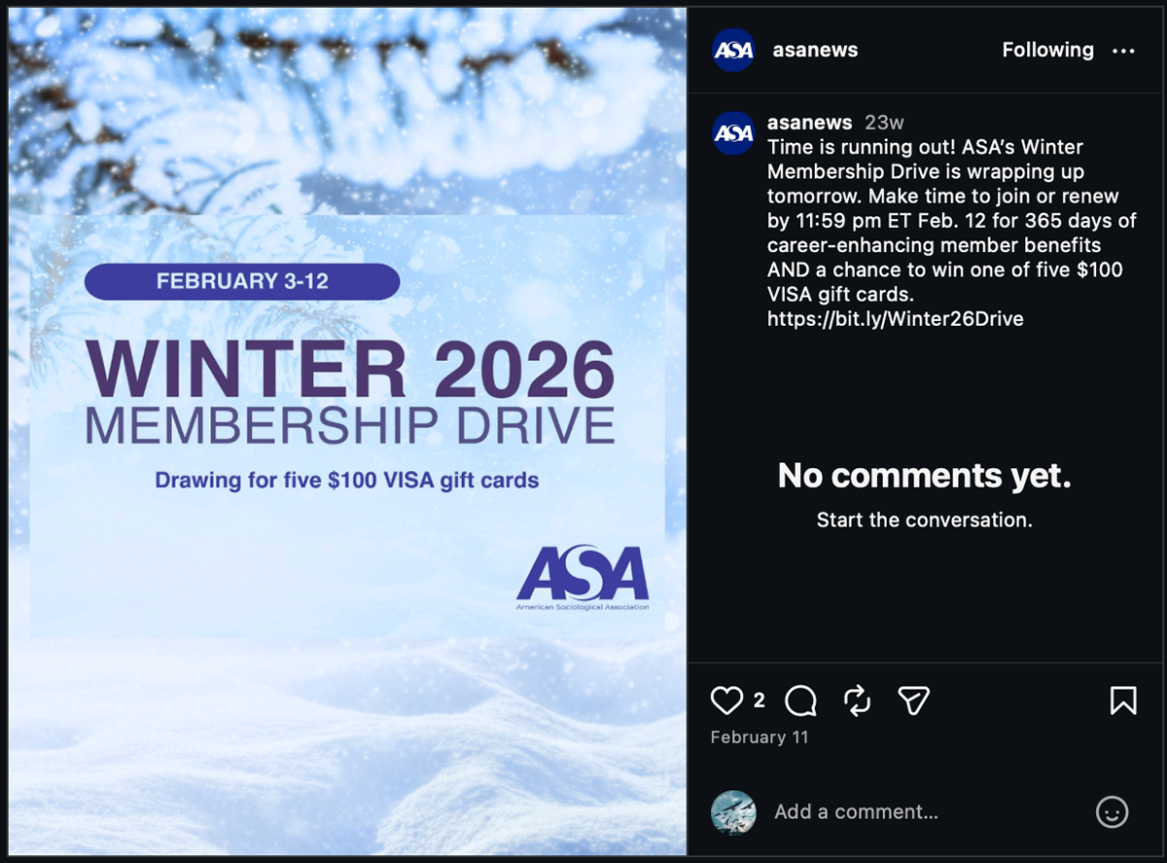The height and width of the screenshot is (863, 1167).
Task: Open the three-dot more options menu
Action: tap(1123, 51)
